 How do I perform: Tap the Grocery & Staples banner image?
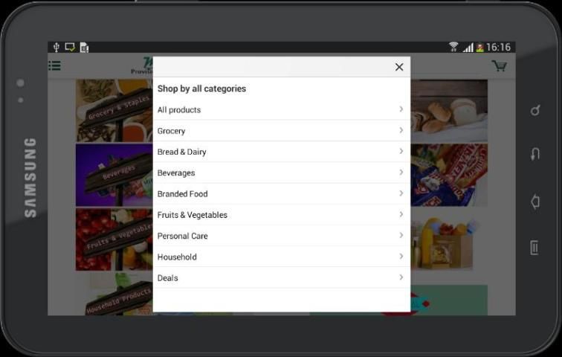pyautogui.click(x=114, y=111)
